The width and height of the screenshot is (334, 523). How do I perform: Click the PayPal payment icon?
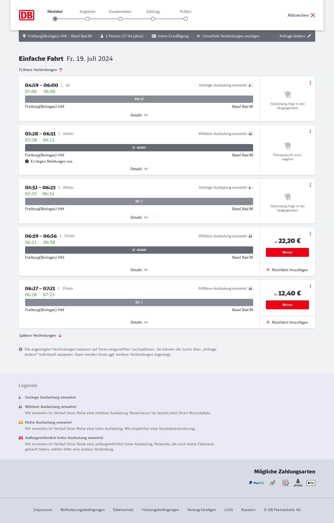tap(257, 483)
